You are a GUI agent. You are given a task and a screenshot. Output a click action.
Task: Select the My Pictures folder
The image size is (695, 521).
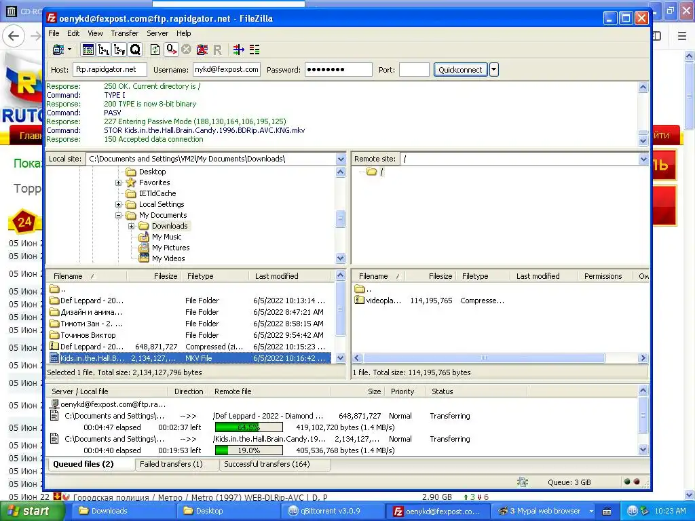tap(170, 248)
